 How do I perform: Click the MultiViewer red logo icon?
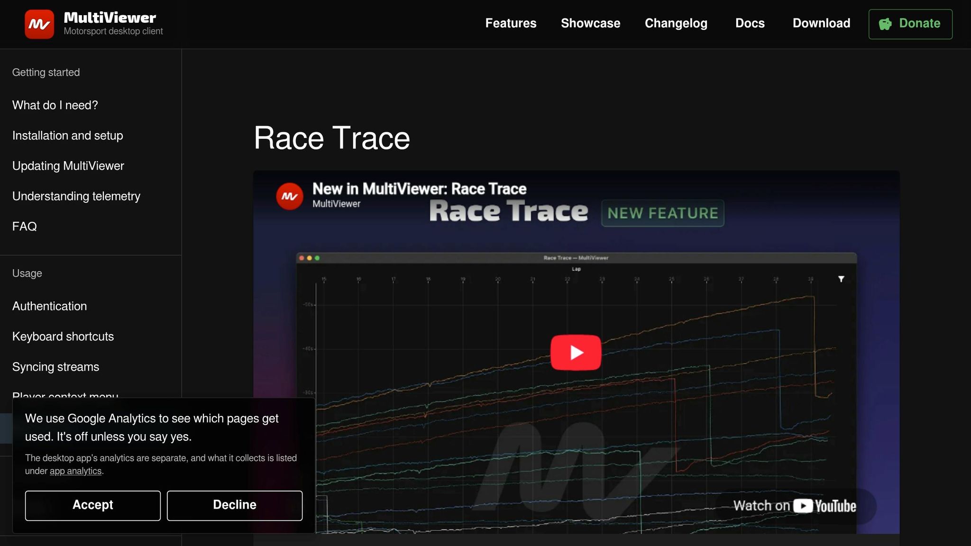pos(39,24)
